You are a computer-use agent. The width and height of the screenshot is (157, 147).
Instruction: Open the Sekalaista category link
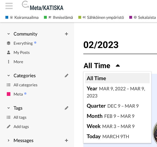pos(147,17)
